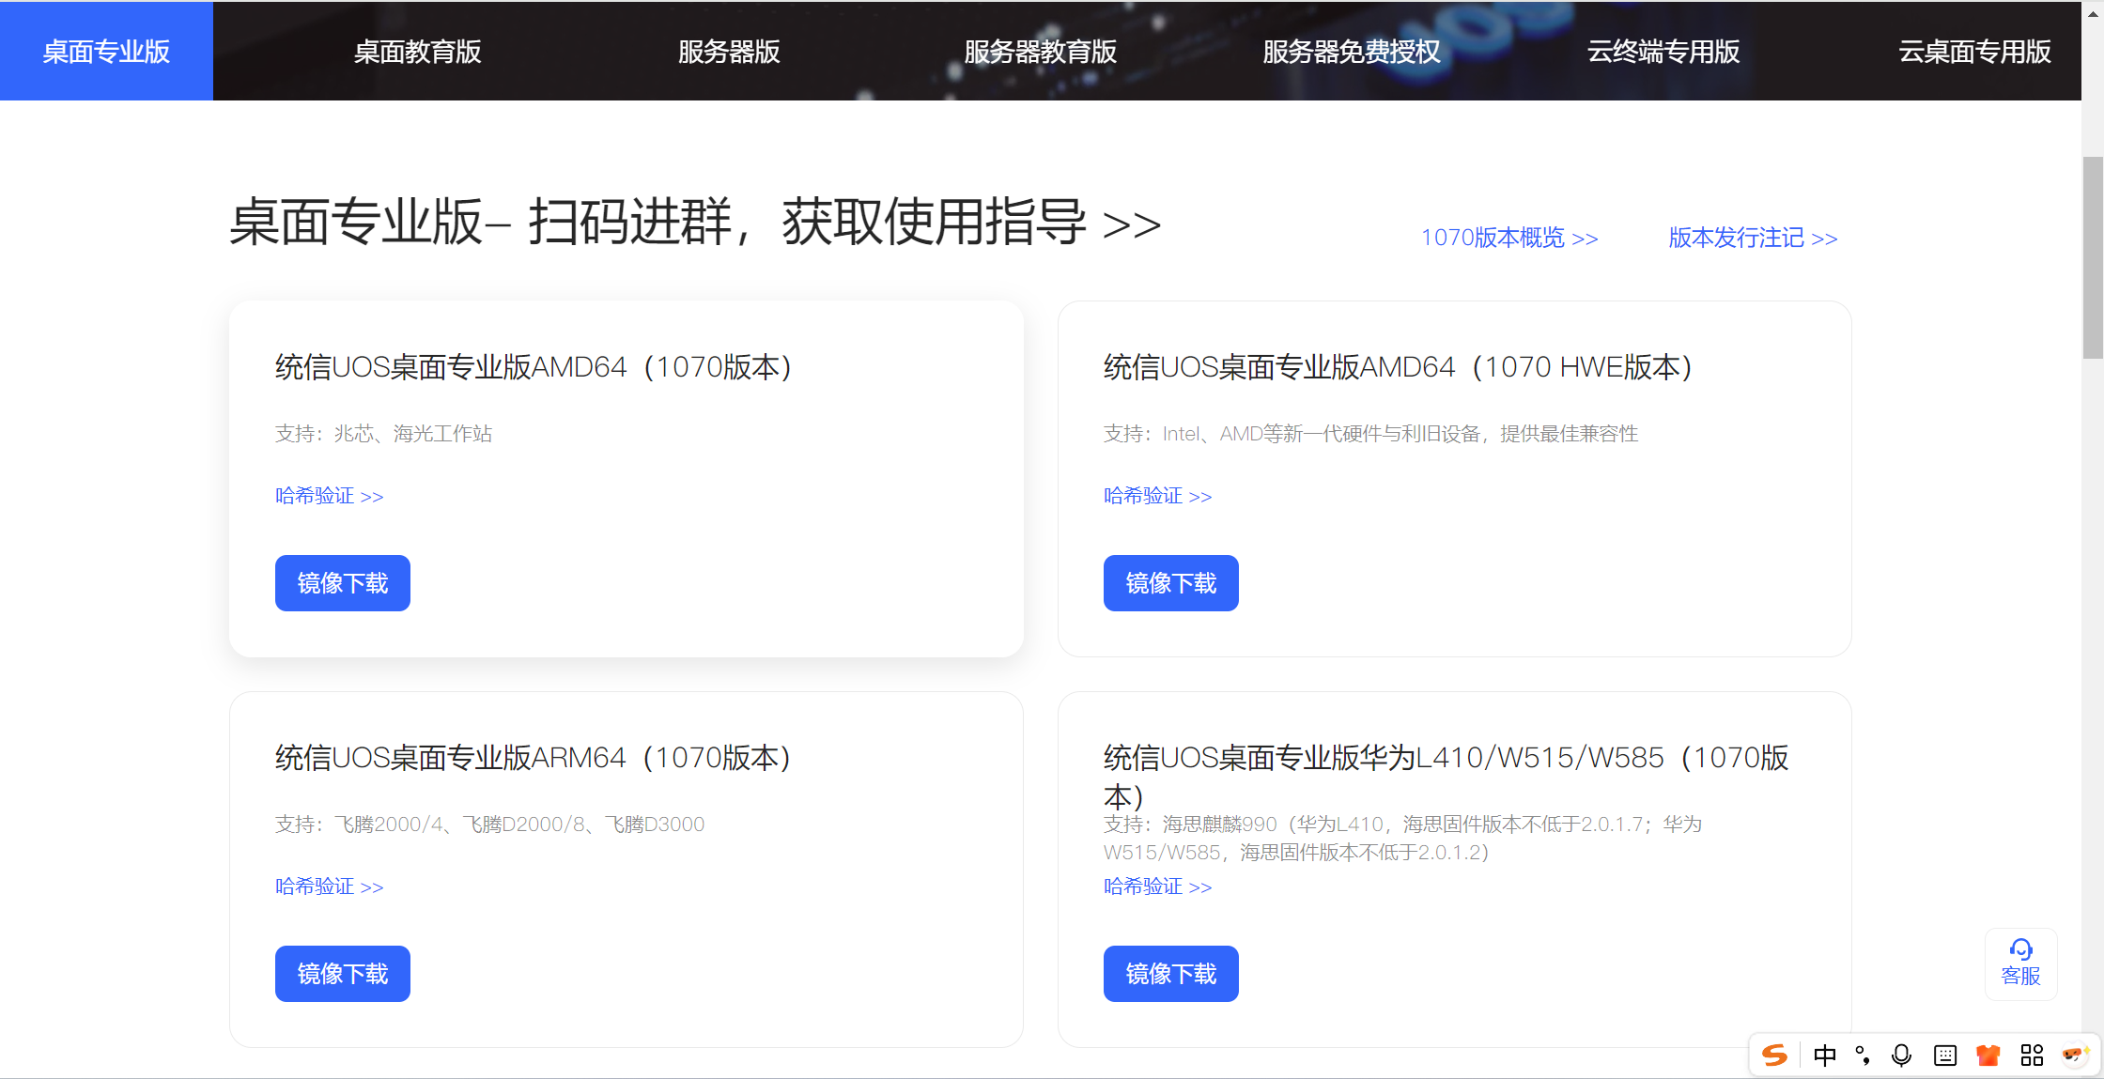This screenshot has width=2104, height=1079.
Task: Switch to the 桌面教育版 tab
Action: (x=418, y=51)
